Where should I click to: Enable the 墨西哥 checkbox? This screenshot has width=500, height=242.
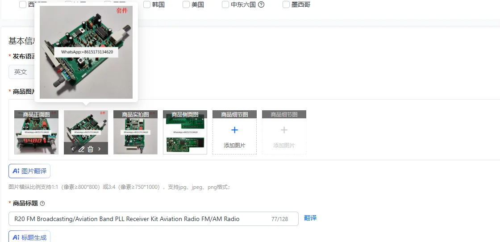click(x=286, y=4)
